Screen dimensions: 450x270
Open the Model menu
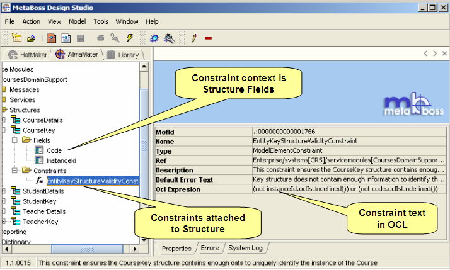click(x=77, y=21)
